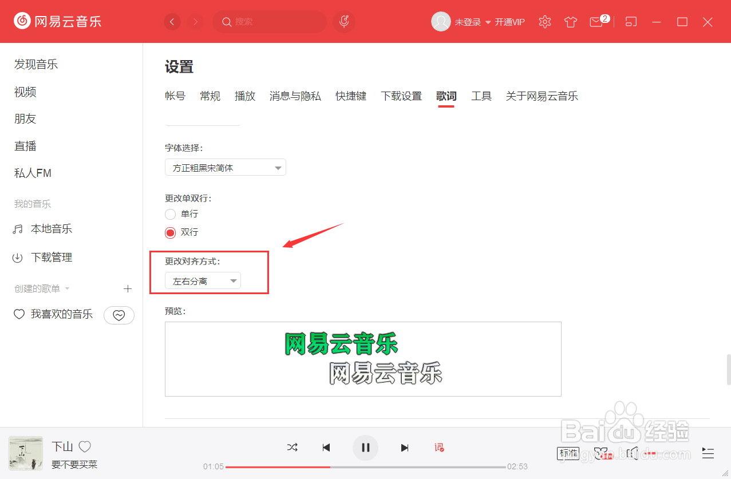Switch to mini player mode

631,22
